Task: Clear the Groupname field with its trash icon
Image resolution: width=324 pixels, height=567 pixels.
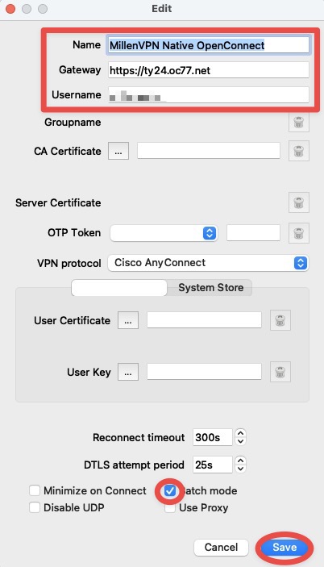Action: coord(298,123)
